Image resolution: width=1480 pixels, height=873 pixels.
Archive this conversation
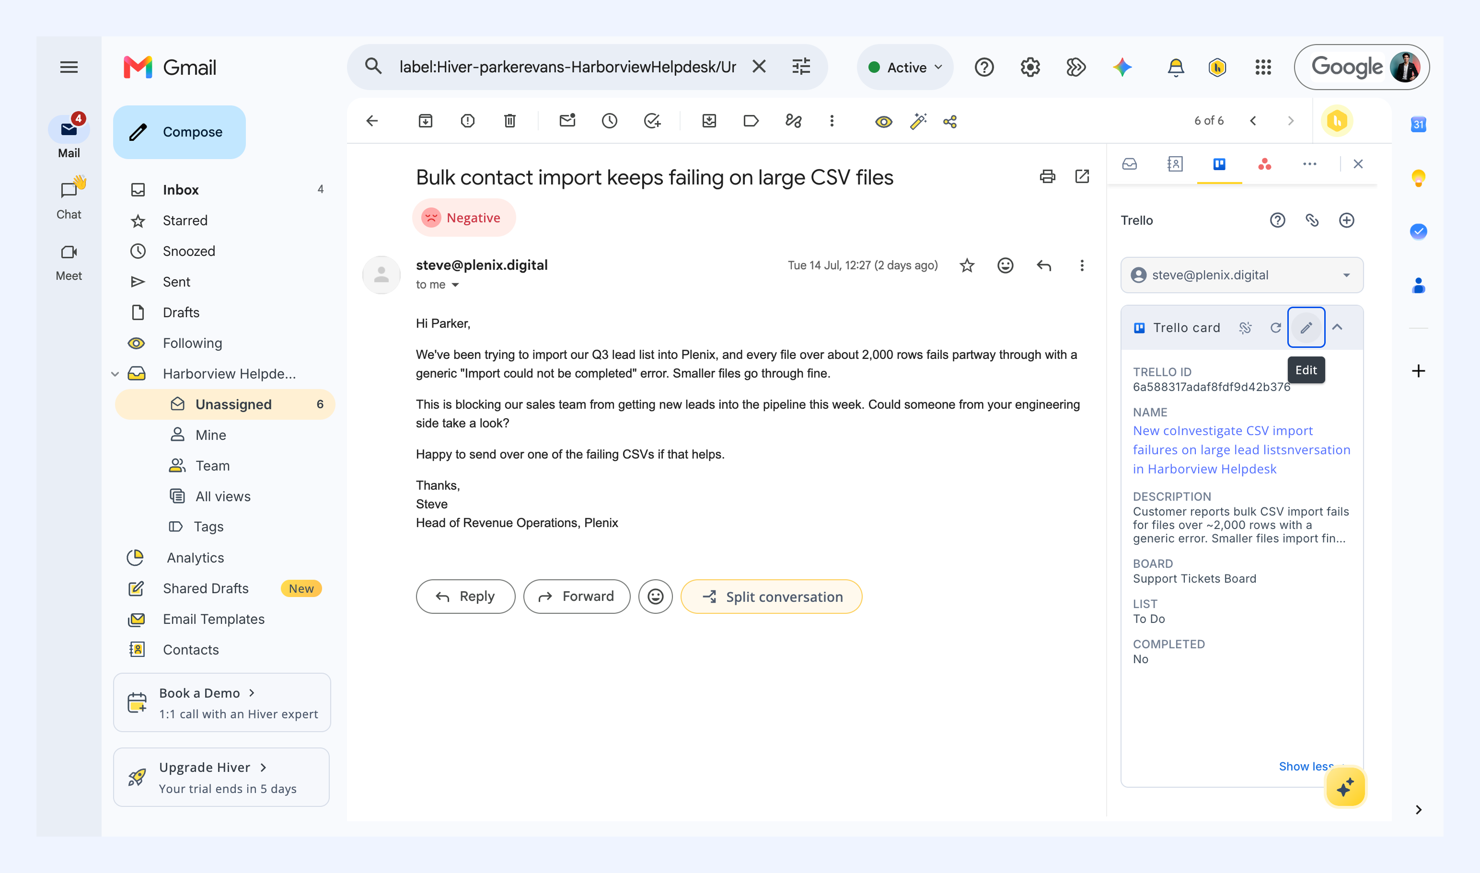click(426, 121)
